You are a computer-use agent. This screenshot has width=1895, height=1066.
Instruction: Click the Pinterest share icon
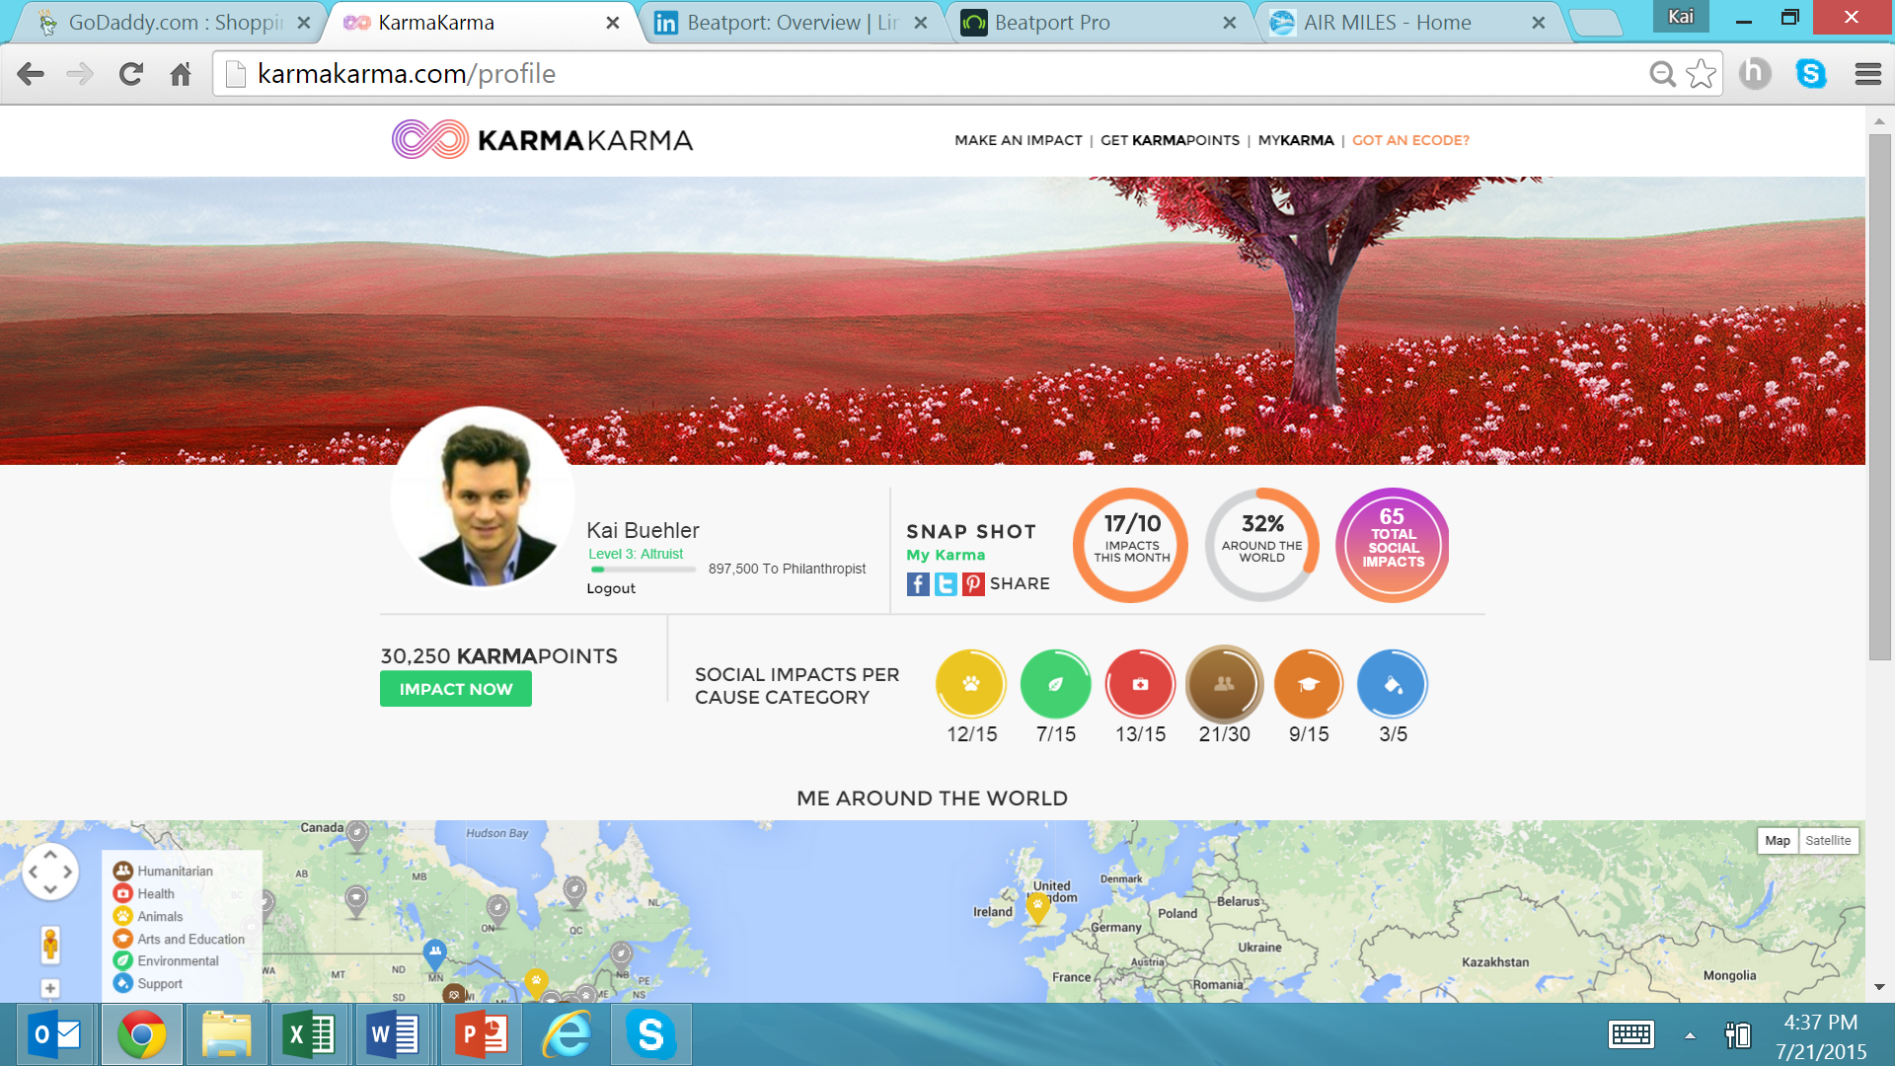coord(973,584)
